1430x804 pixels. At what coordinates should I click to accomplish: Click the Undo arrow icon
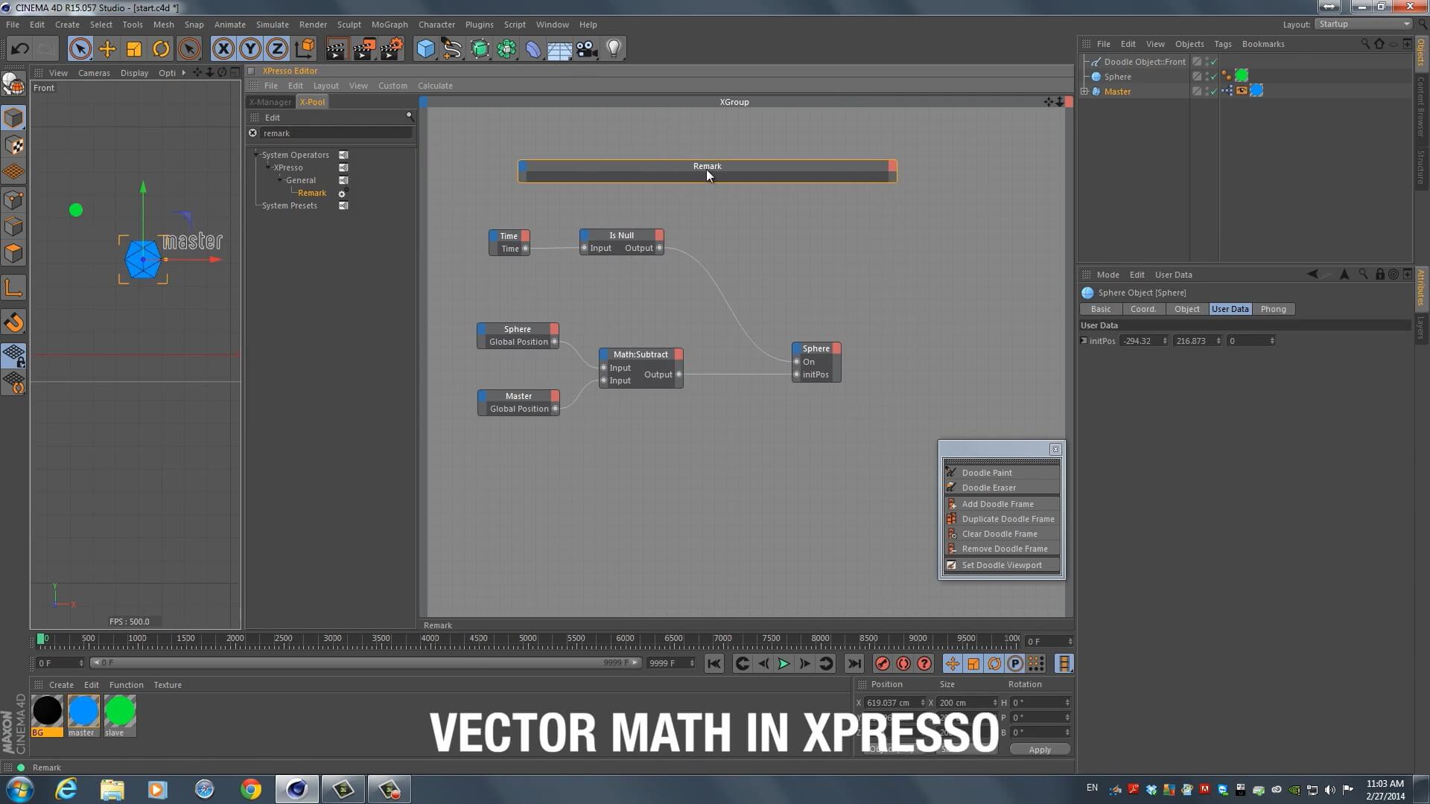coord(19,49)
